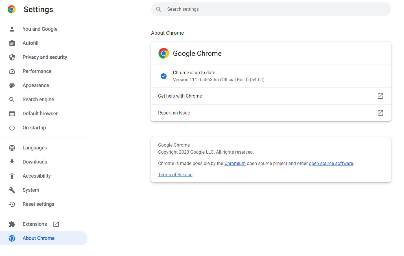Click the System wrench icon
404x256 pixels.
point(12,190)
